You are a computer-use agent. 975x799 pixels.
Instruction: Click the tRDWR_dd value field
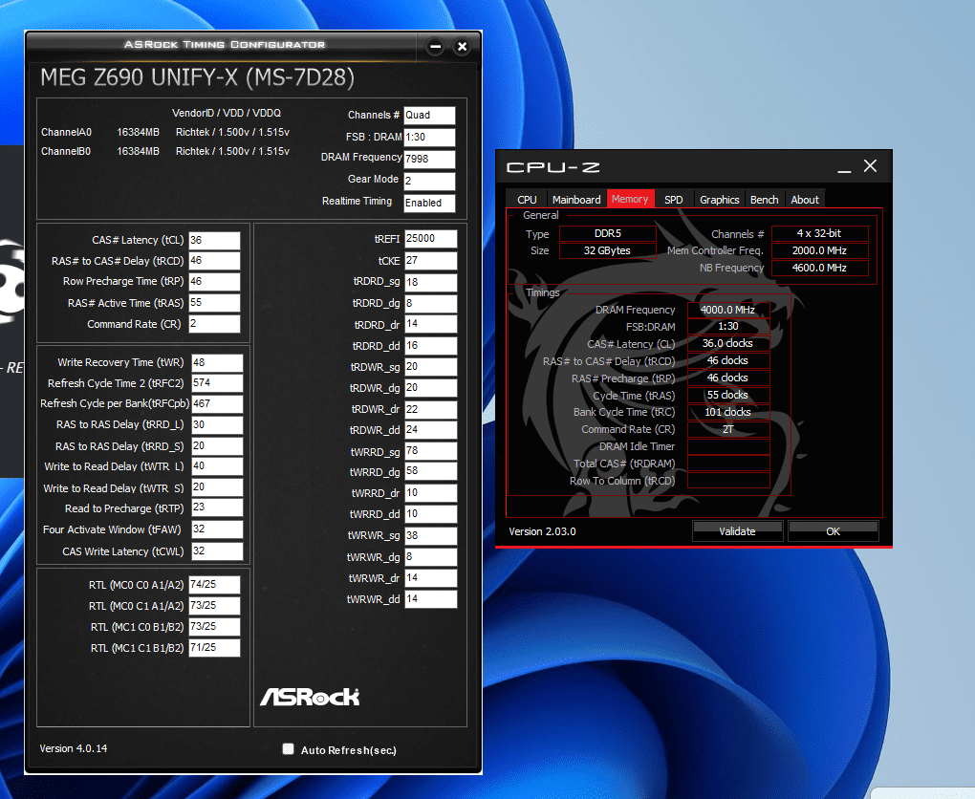click(x=431, y=430)
